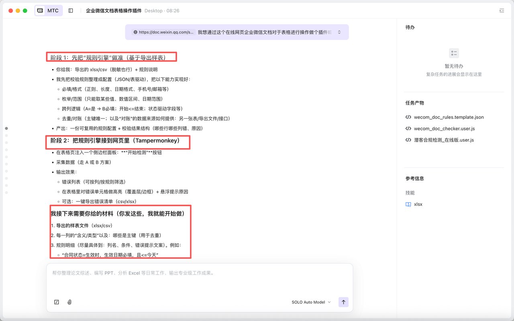Open the doc.weixin.qq.com link text

[x=166, y=32]
